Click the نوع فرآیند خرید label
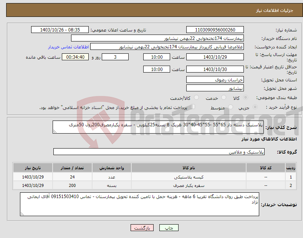303x238 pixels. (281, 107)
